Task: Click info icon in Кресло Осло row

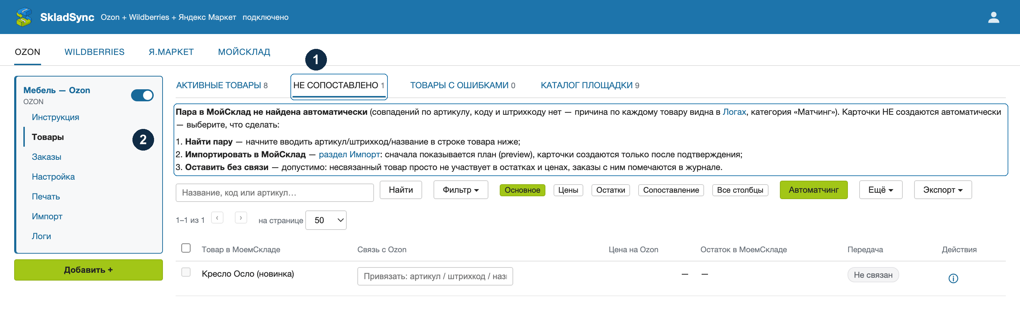Action: 953,278
